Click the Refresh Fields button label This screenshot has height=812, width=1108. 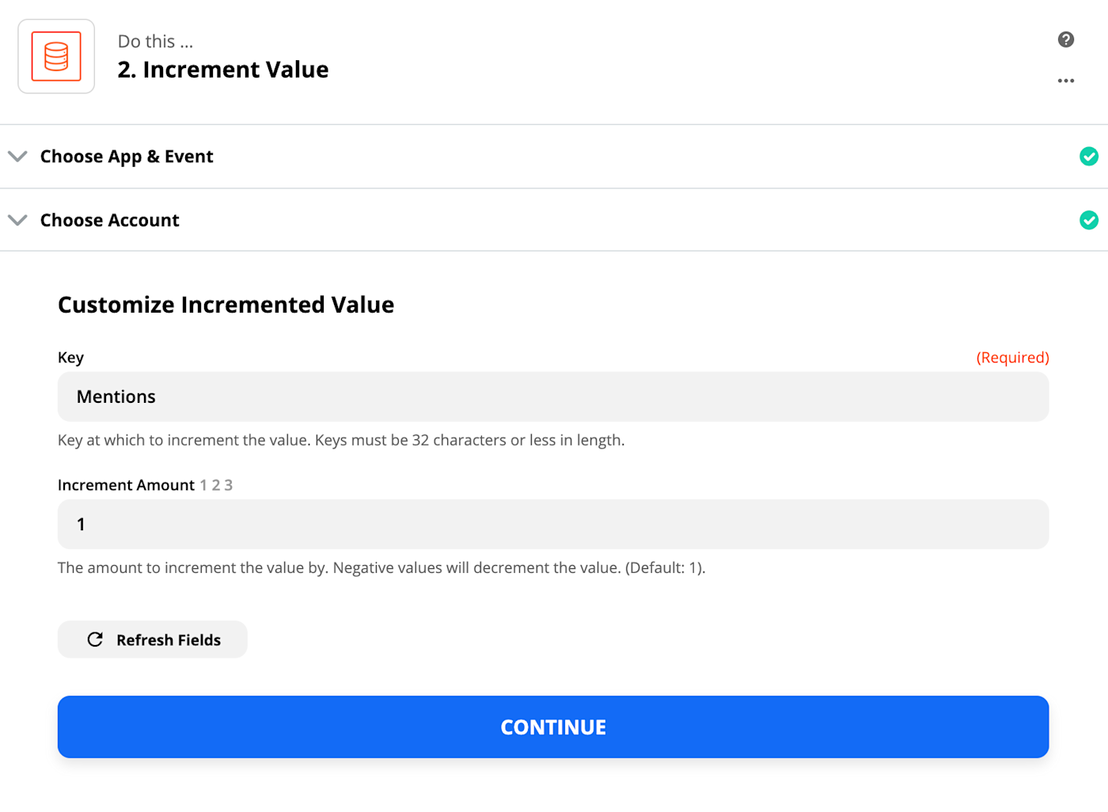pyautogui.click(x=169, y=640)
